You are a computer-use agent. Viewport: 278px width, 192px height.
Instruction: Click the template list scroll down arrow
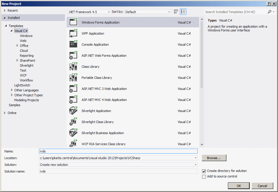point(202,145)
